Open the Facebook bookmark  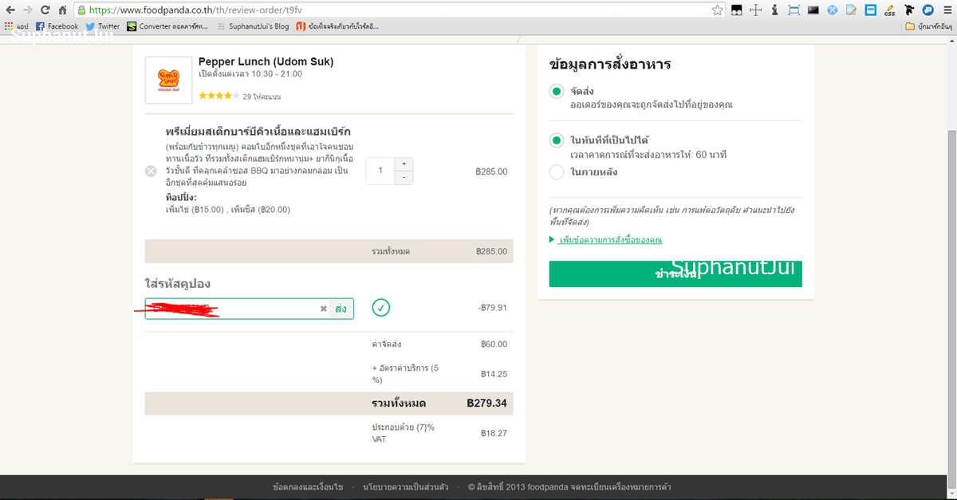pos(57,26)
